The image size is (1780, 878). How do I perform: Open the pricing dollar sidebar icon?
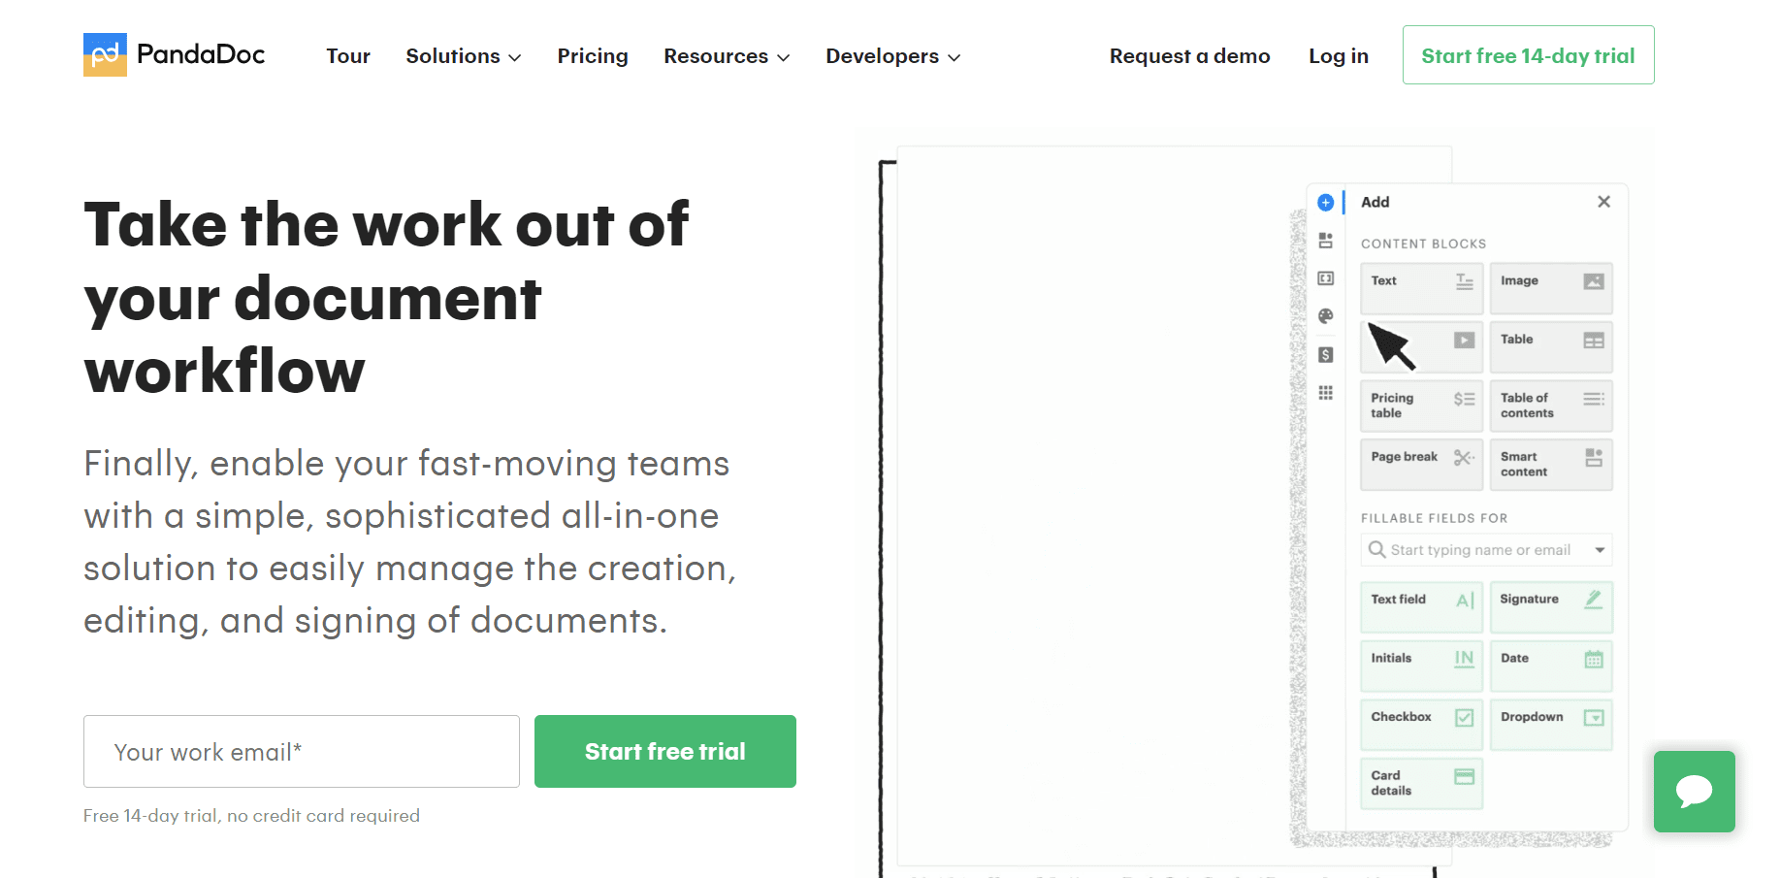1325,355
